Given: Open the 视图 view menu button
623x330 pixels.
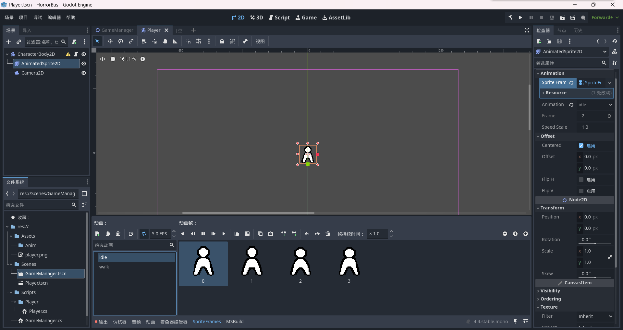Looking at the screenshot, I should [x=260, y=41].
